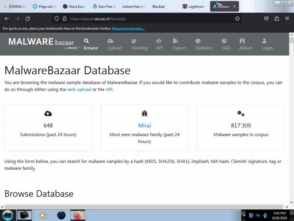Open the Statistics pie chart icon
This screenshot has width=294, height=221.
tap(198, 41)
